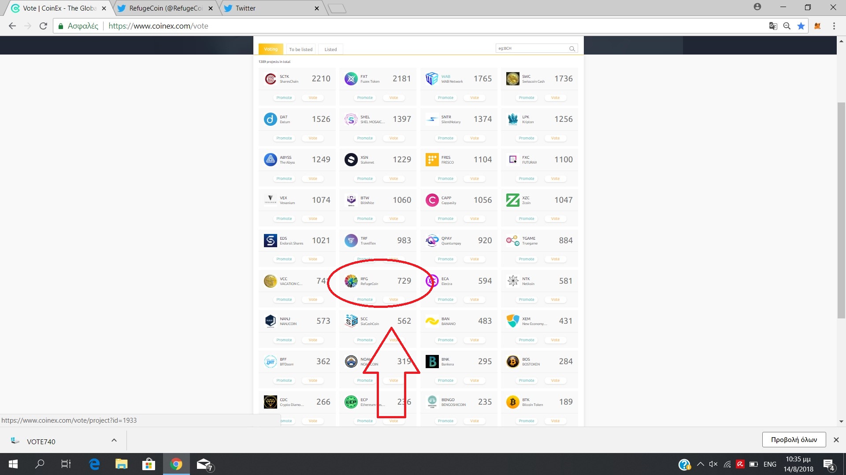Click the Zcoin XZC green logo
Screen dimensions: 846x475
click(512, 200)
